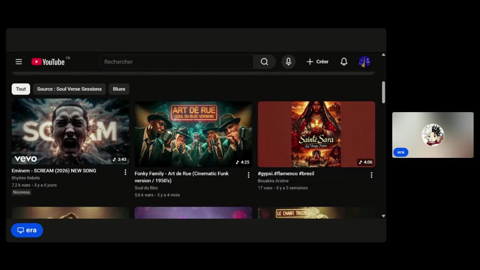This screenshot has height=270, width=480.
Task: Open the Eminem SCREAM video thumbnail
Action: point(70,132)
